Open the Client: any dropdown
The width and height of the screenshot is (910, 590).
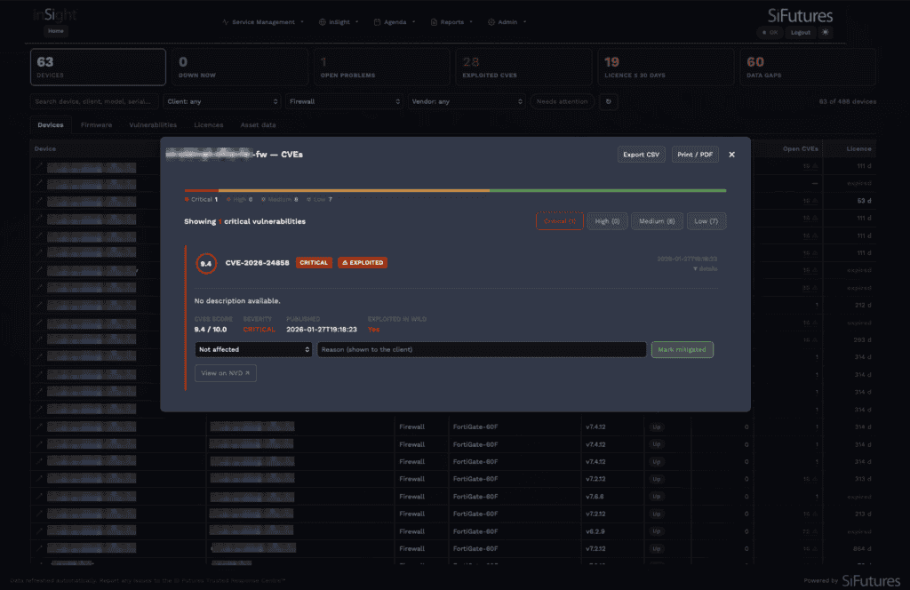pos(221,101)
